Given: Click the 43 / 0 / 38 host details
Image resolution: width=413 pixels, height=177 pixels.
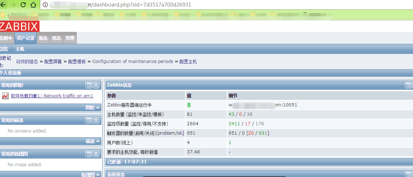Looking at the screenshot, I should (x=241, y=114).
